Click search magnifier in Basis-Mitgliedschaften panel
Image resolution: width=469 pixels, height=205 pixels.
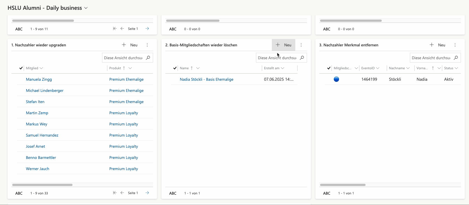coord(302,58)
